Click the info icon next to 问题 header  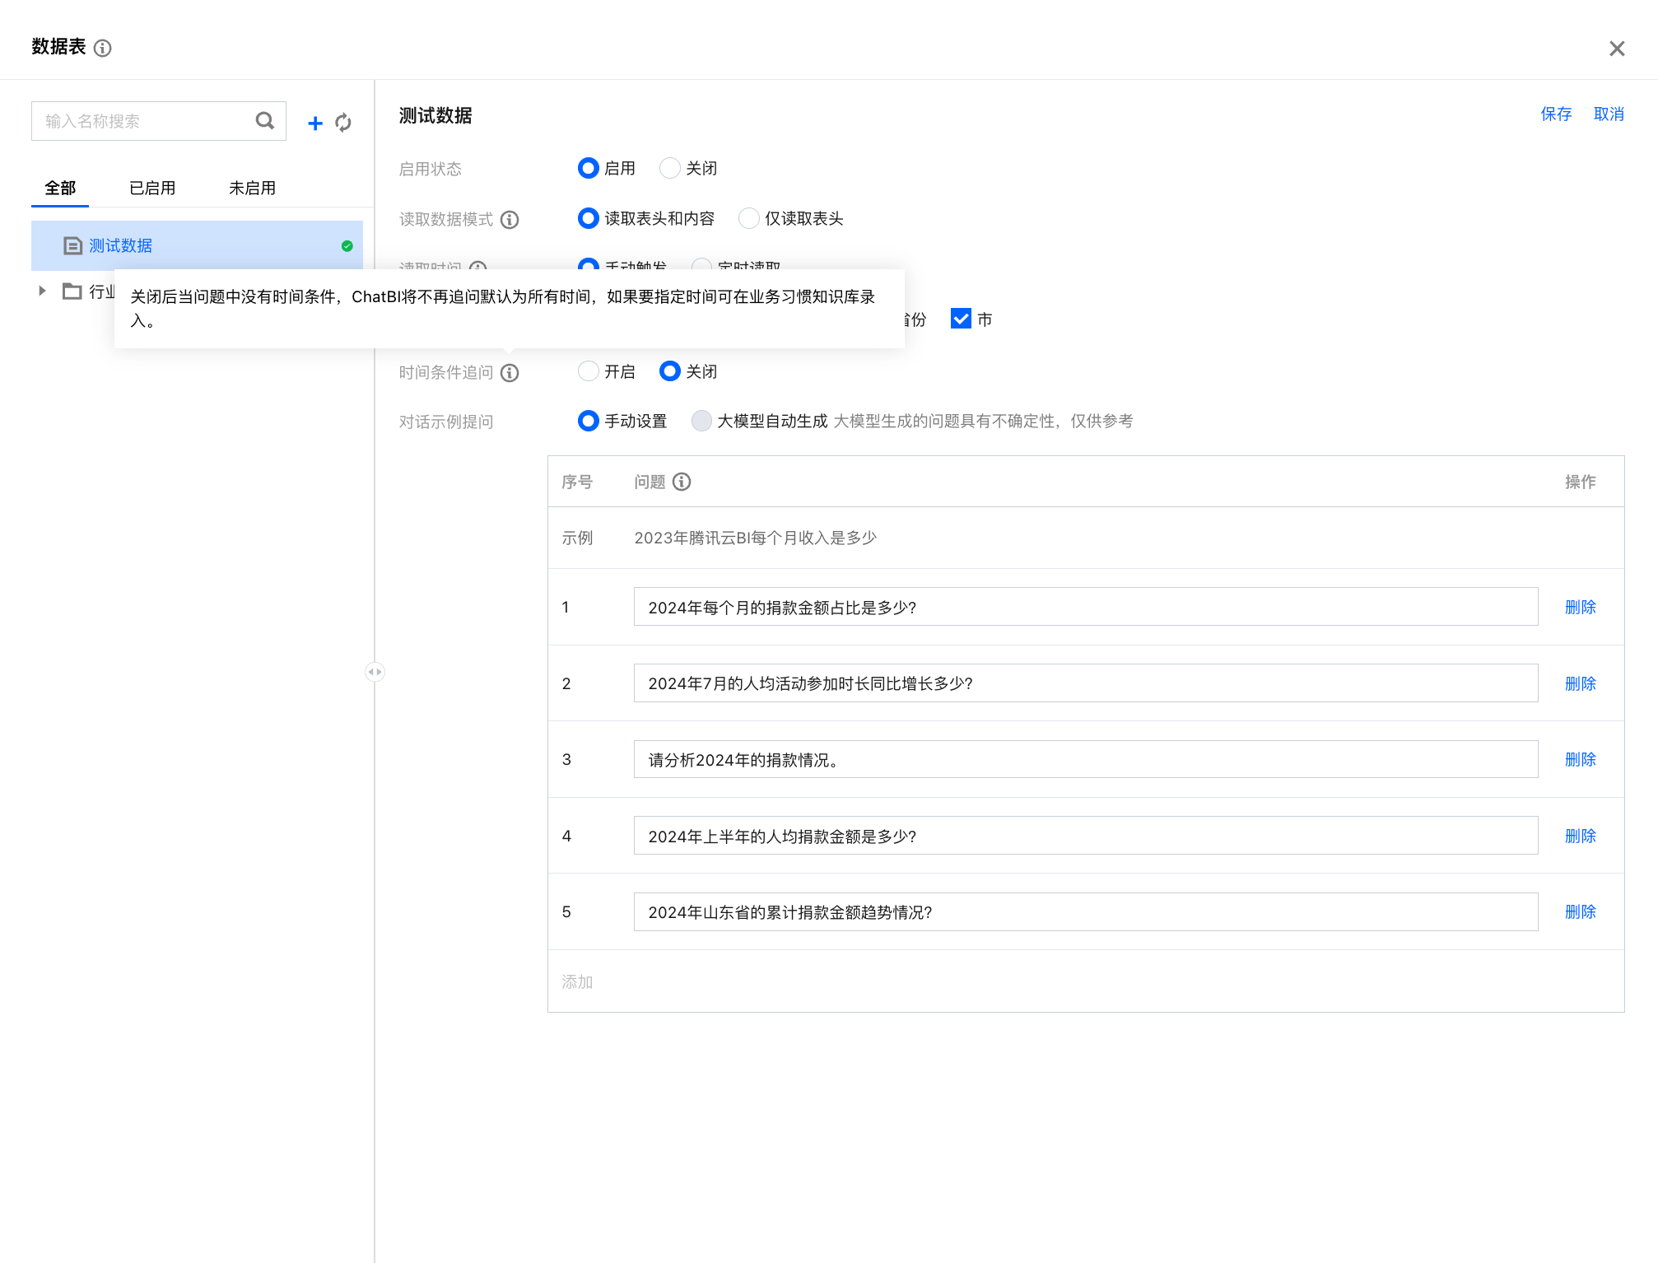coord(682,482)
